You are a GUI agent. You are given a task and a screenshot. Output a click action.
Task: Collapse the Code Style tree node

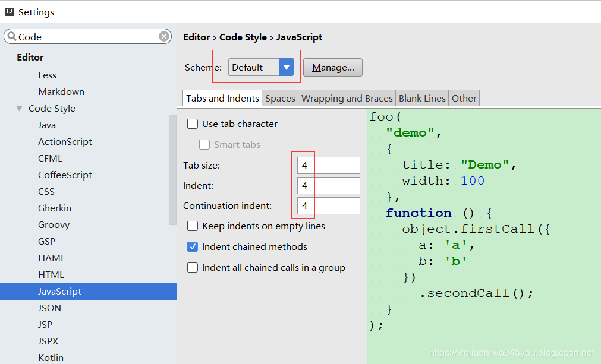[19, 108]
